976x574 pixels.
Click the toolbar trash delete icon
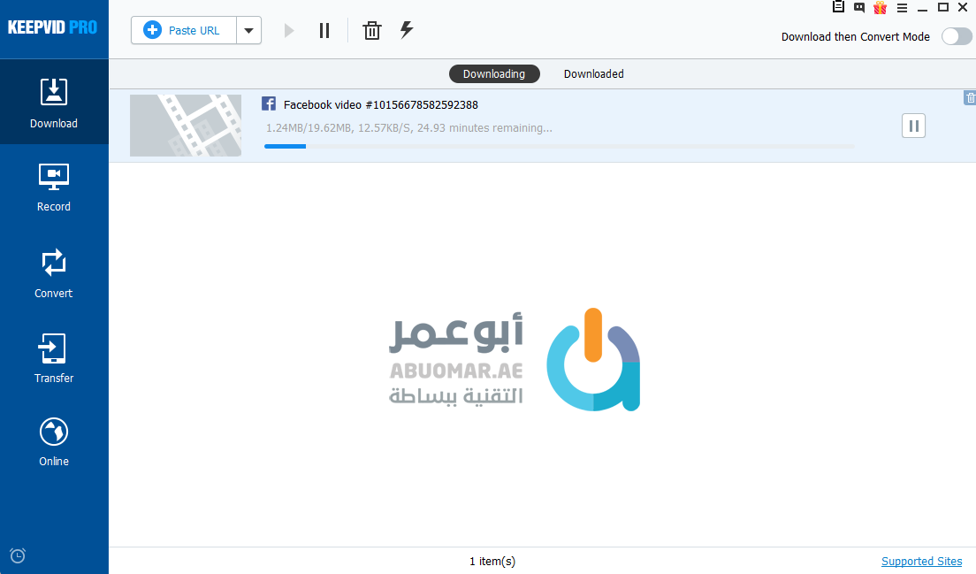tap(372, 31)
